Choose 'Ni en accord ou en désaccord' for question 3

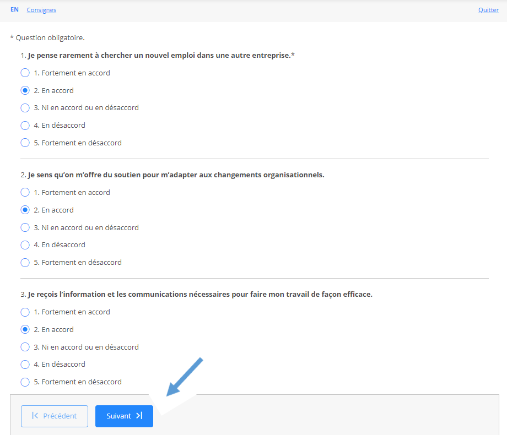click(25, 347)
